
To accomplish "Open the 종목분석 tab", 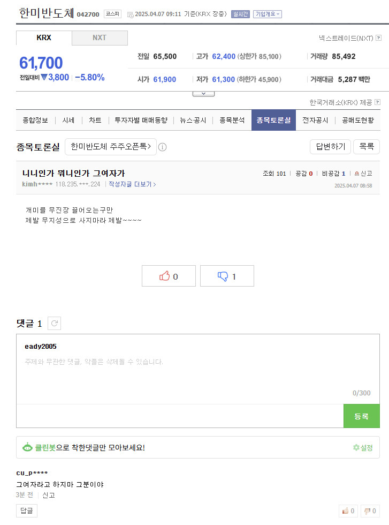I will (232, 120).
